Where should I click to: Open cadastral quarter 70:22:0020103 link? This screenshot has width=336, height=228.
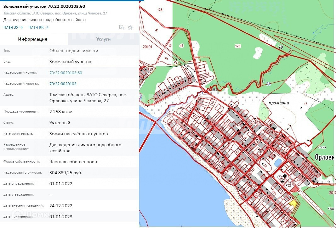[x=63, y=84]
